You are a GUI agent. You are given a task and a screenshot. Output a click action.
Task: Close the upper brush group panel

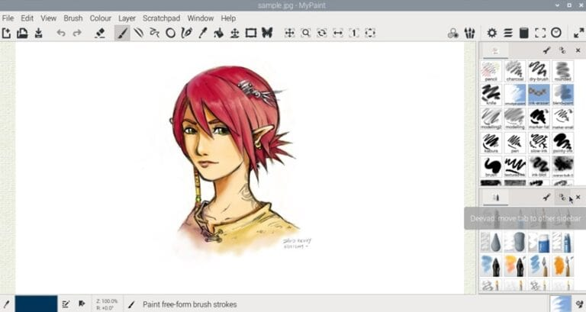click(578, 50)
